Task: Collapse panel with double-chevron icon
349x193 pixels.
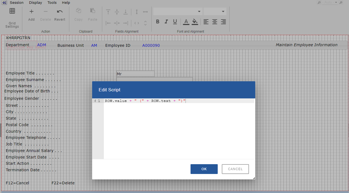Action: [4, 2]
